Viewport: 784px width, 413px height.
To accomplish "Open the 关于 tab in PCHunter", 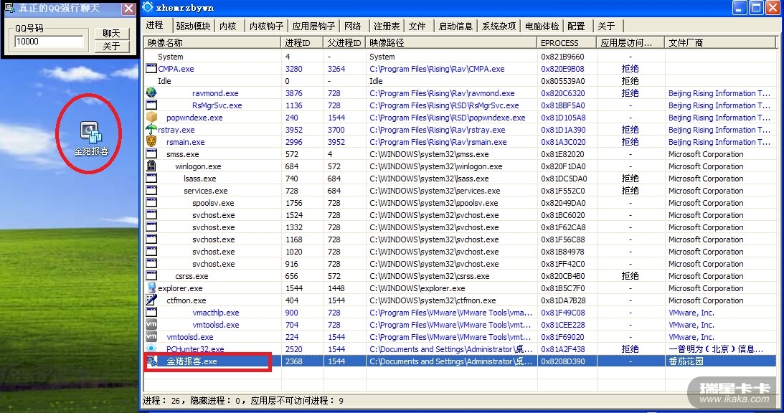I will point(607,26).
